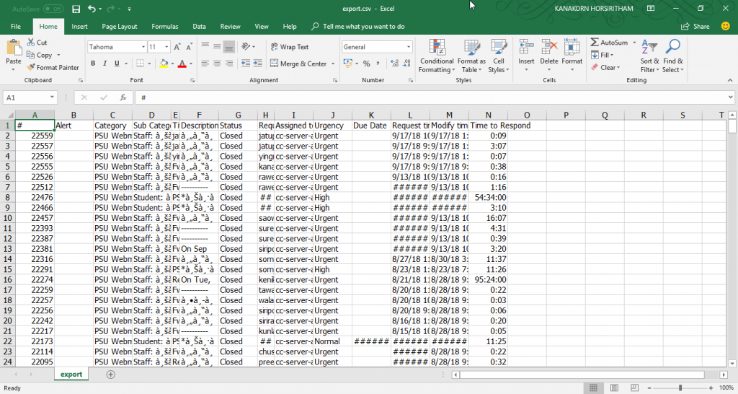Expand the General number format dropdown
This screenshot has width=738, height=394.
pyautogui.click(x=407, y=47)
